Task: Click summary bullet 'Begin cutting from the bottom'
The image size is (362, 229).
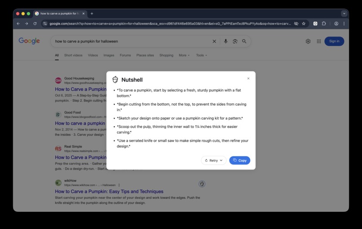Action: click(181, 107)
